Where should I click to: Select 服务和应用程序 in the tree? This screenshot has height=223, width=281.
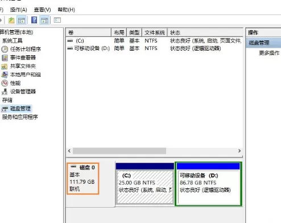tap(20, 117)
